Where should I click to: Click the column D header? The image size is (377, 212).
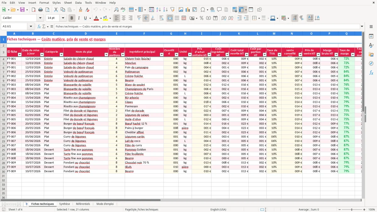(x=86, y=34)
